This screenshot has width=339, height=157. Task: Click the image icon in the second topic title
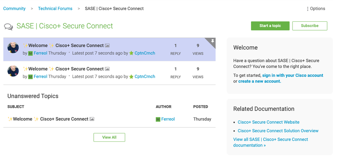click(107, 69)
